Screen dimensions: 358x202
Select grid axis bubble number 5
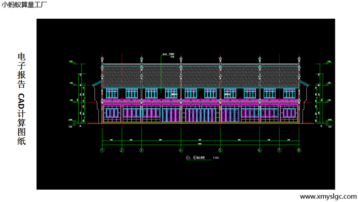[220, 150]
